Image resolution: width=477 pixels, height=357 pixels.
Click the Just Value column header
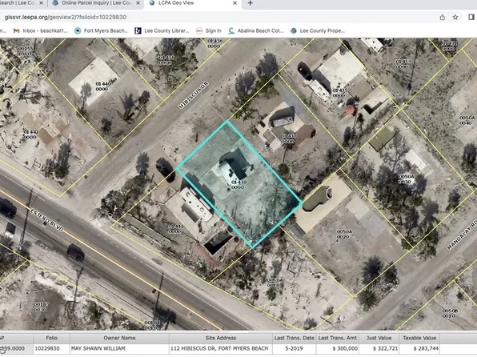(379, 338)
